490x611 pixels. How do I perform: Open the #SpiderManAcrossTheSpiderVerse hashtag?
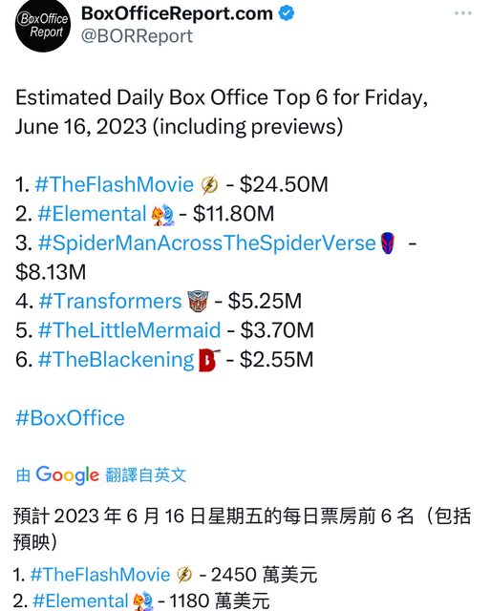207,242
